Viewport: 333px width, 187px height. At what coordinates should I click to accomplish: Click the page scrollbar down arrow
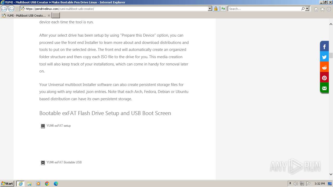coord(331,174)
